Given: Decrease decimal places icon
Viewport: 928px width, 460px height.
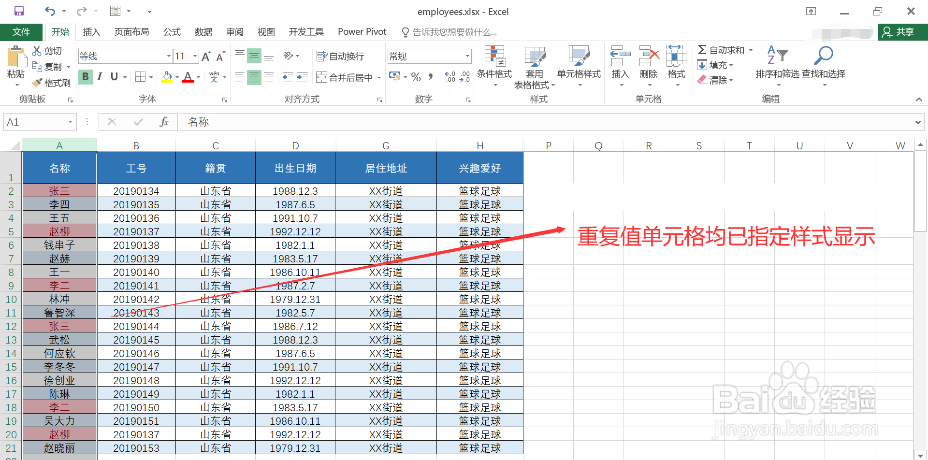Looking at the screenshot, I should 464,77.
